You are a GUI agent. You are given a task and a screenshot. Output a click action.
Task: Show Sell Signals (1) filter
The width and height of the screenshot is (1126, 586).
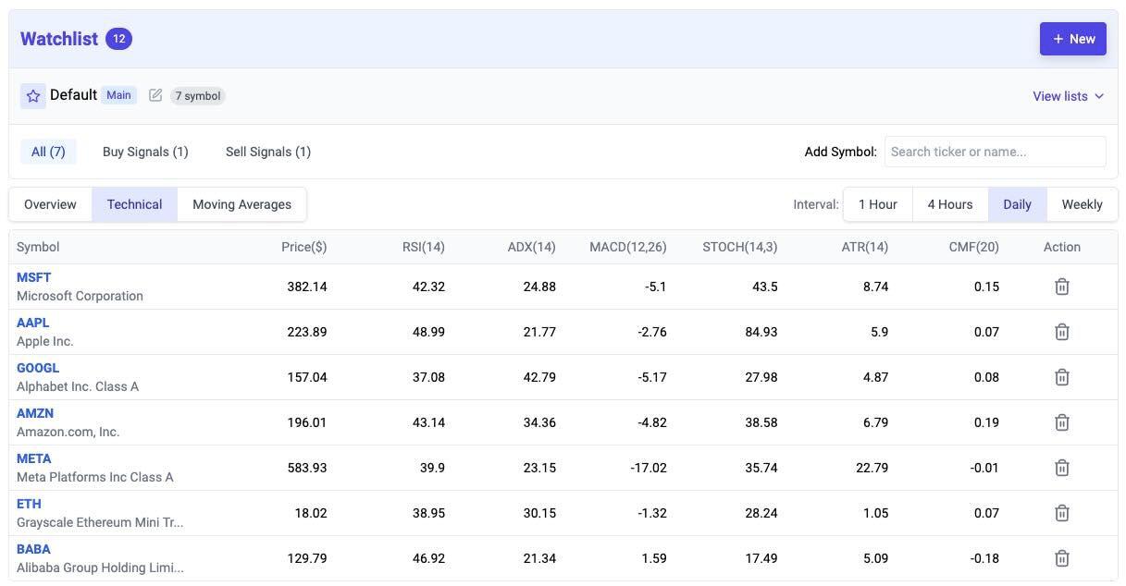pyautogui.click(x=268, y=152)
